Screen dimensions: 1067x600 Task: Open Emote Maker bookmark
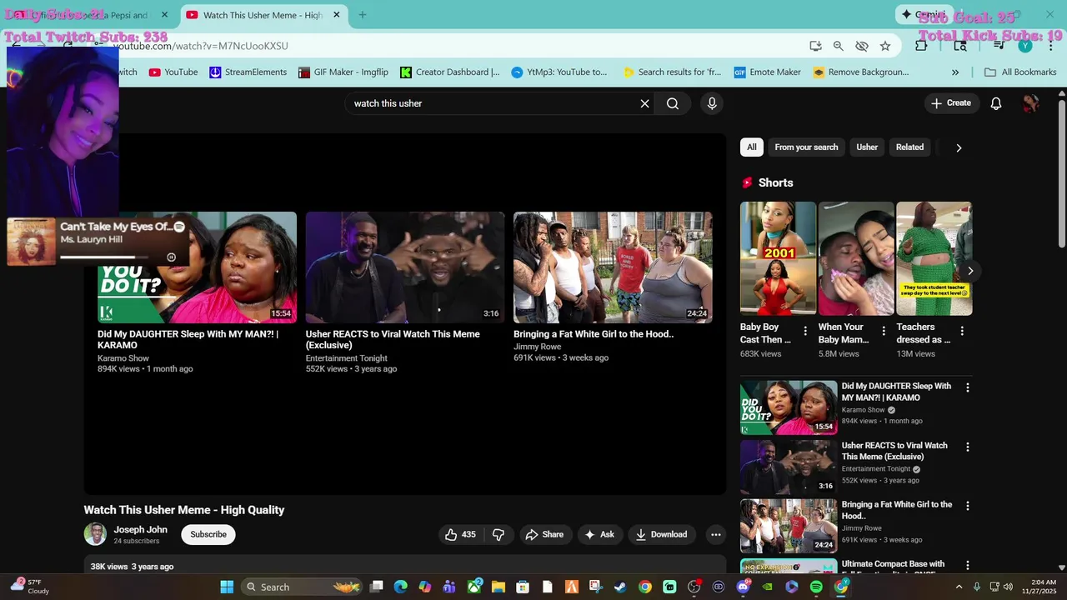point(768,72)
